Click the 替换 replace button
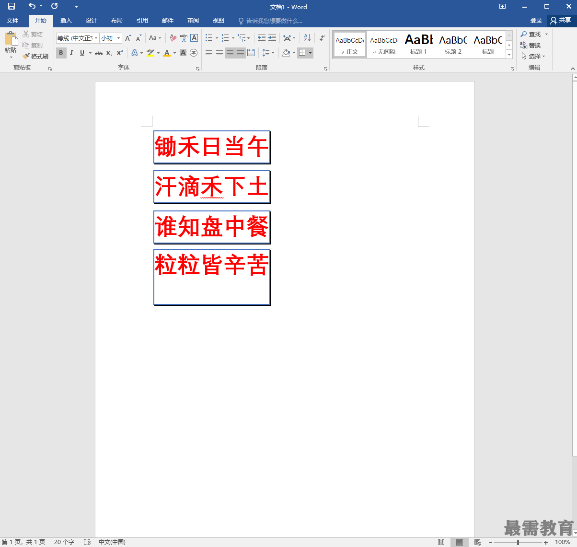 tap(531, 46)
